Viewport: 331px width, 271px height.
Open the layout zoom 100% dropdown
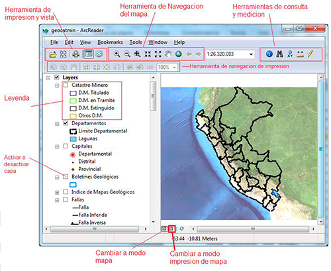point(175,67)
